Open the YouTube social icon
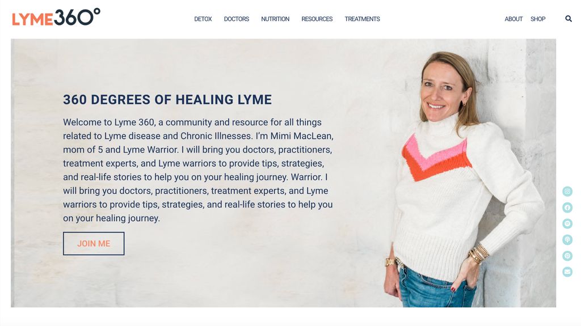This screenshot has width=581, height=326. [x=567, y=223]
